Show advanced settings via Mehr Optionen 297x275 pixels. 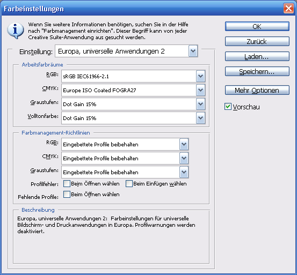coord(257,90)
